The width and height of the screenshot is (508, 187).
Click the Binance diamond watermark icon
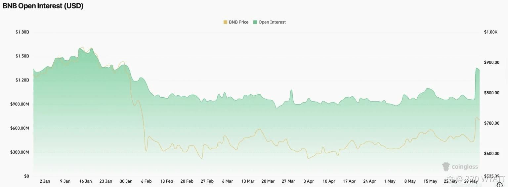tap(450, 178)
